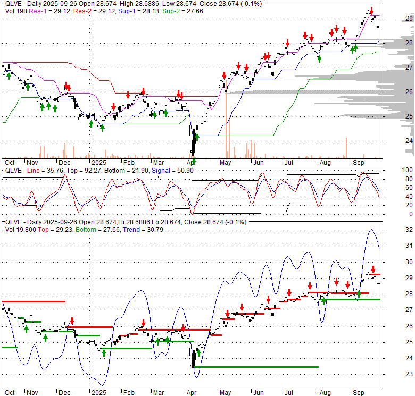This screenshot has width=415, height=396.
Task: Click the 80 level on oscillator scale
Action: 409,179
